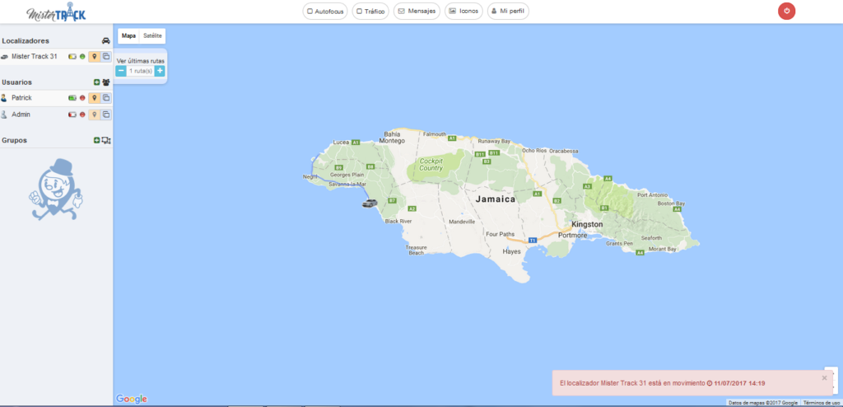Click Patrick's user avatar icon
The height and width of the screenshot is (407, 843).
(4, 98)
